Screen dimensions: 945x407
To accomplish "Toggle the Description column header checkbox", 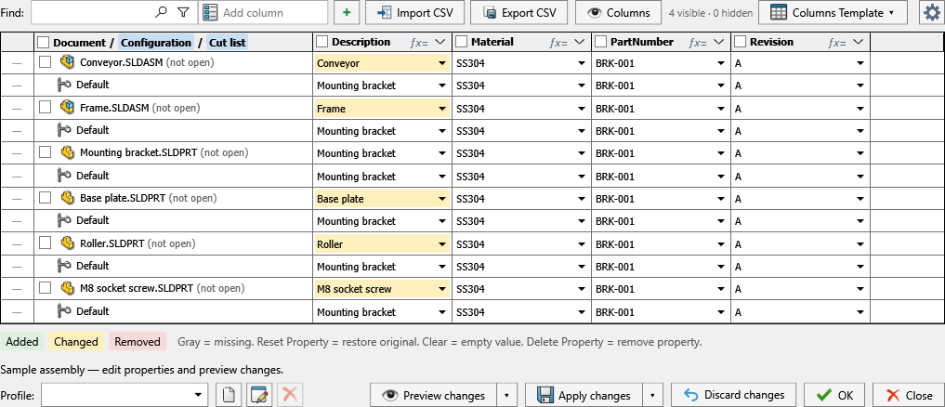I will tap(322, 42).
